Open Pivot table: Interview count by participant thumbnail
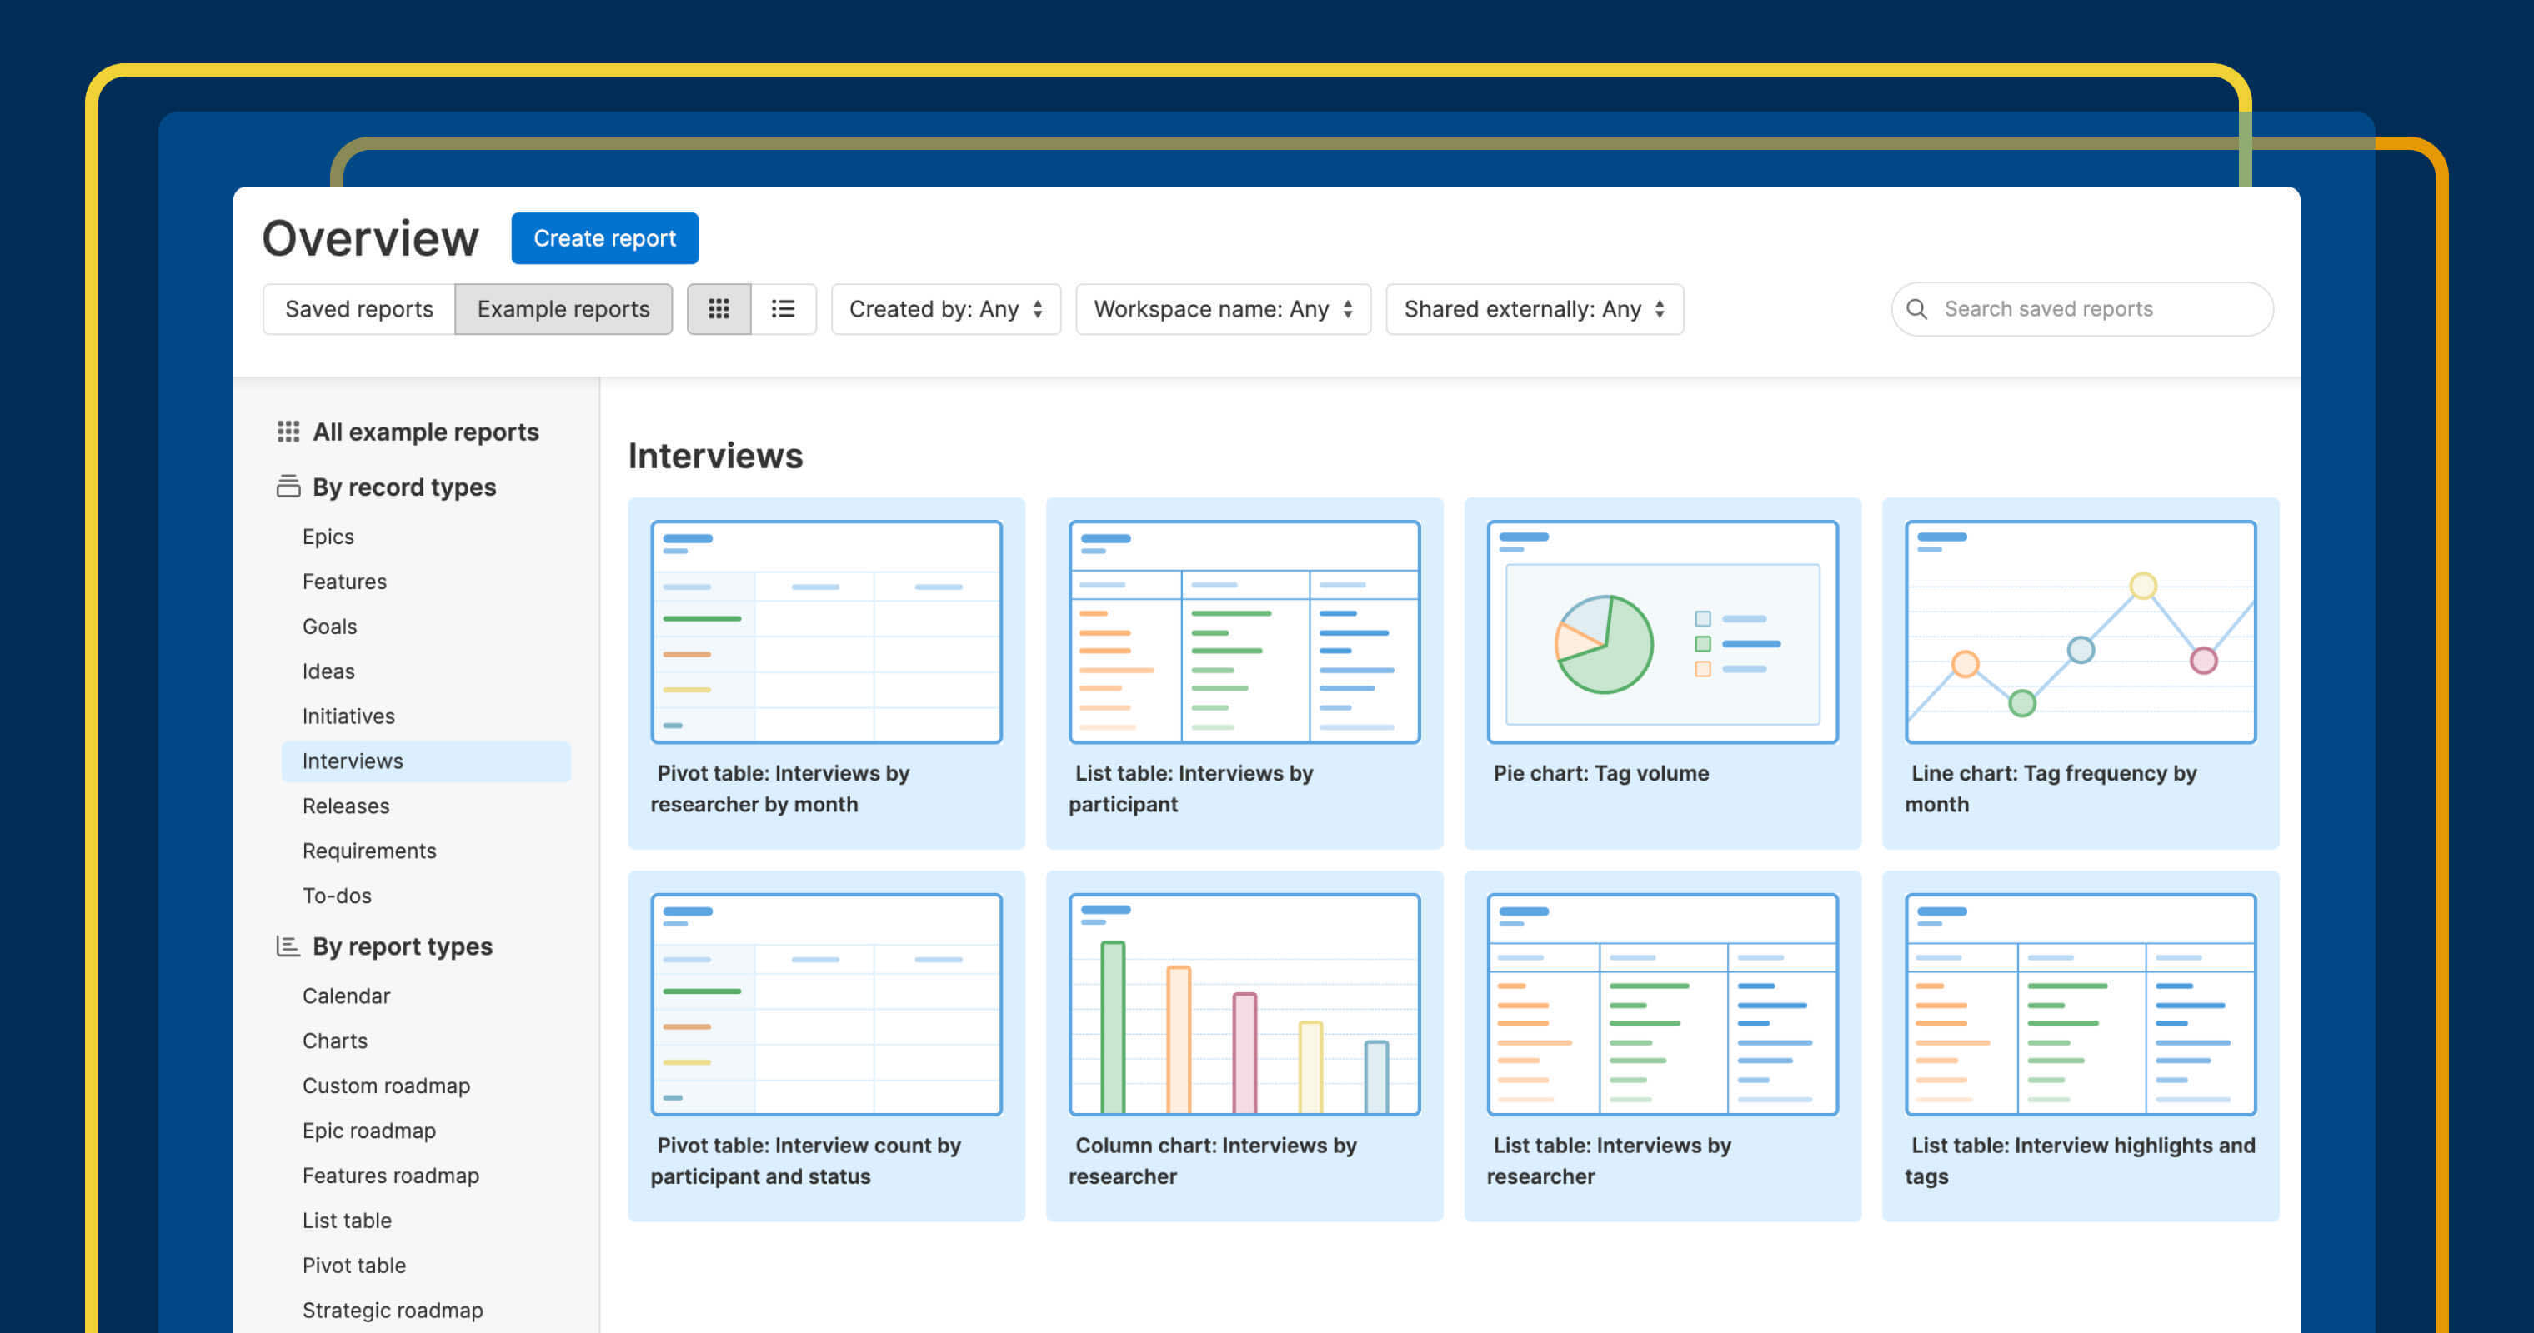Viewport: 2534px width, 1333px height. point(826,1004)
